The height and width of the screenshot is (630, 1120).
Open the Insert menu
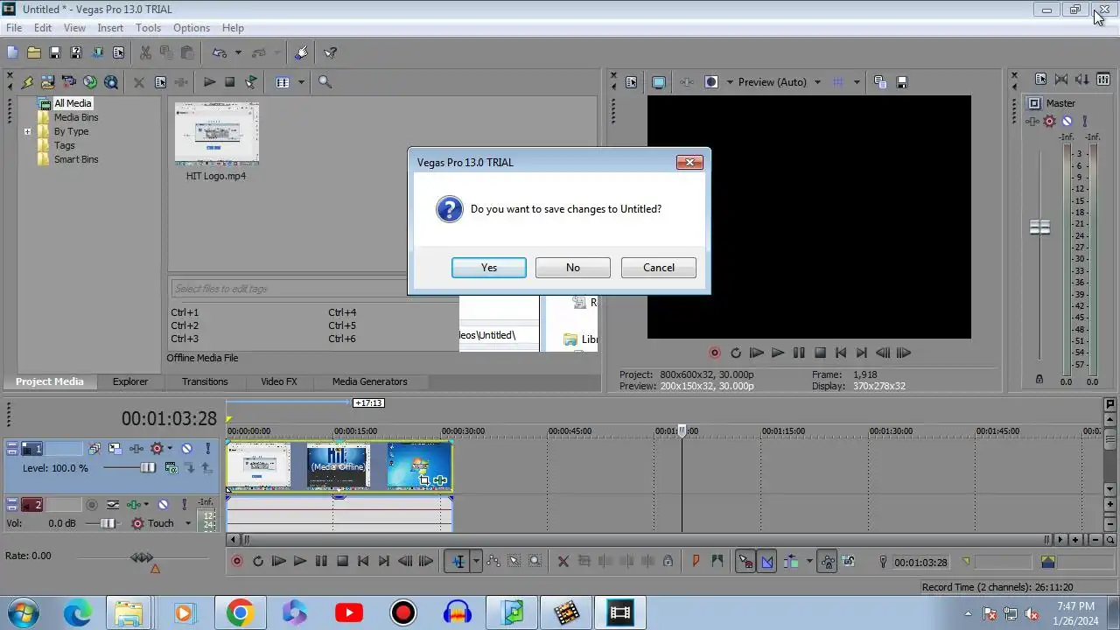coord(110,28)
